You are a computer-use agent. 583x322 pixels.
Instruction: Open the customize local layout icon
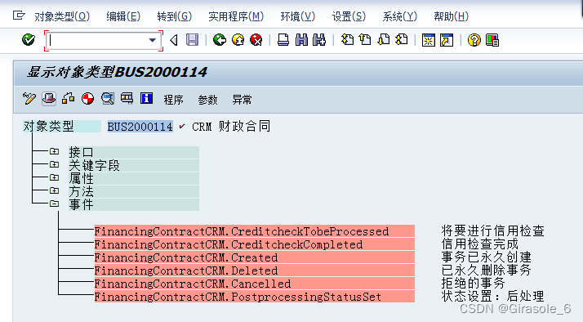492,40
